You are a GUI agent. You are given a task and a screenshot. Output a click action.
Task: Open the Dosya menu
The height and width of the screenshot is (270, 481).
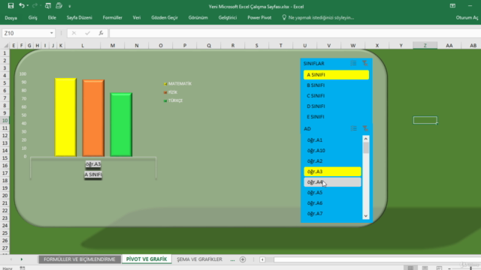point(11,18)
